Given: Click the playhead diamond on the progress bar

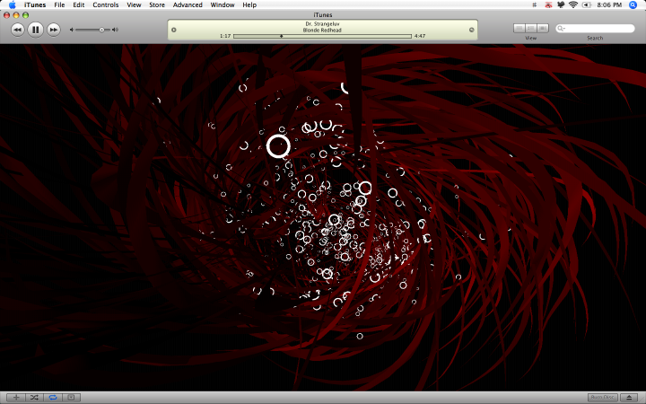Looking at the screenshot, I should 282,36.
